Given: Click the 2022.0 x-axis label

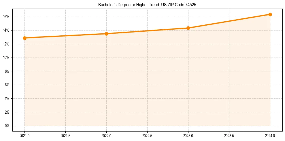Looking at the screenshot, I should 107,136.
